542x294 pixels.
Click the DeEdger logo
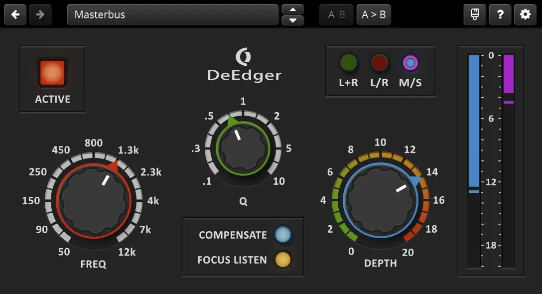coord(244,65)
